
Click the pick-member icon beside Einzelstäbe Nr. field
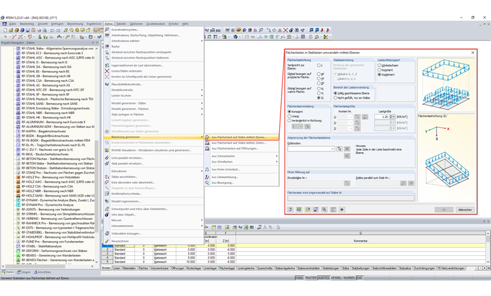347,183
